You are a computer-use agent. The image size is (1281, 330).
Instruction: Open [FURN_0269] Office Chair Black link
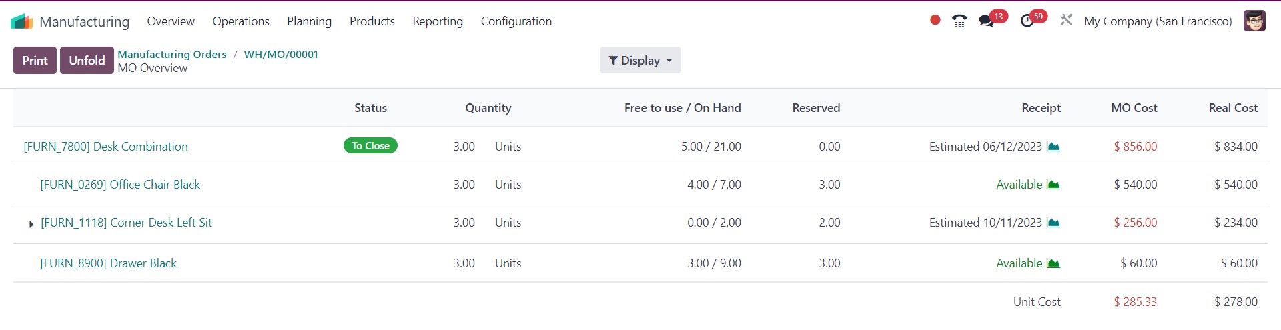click(120, 185)
